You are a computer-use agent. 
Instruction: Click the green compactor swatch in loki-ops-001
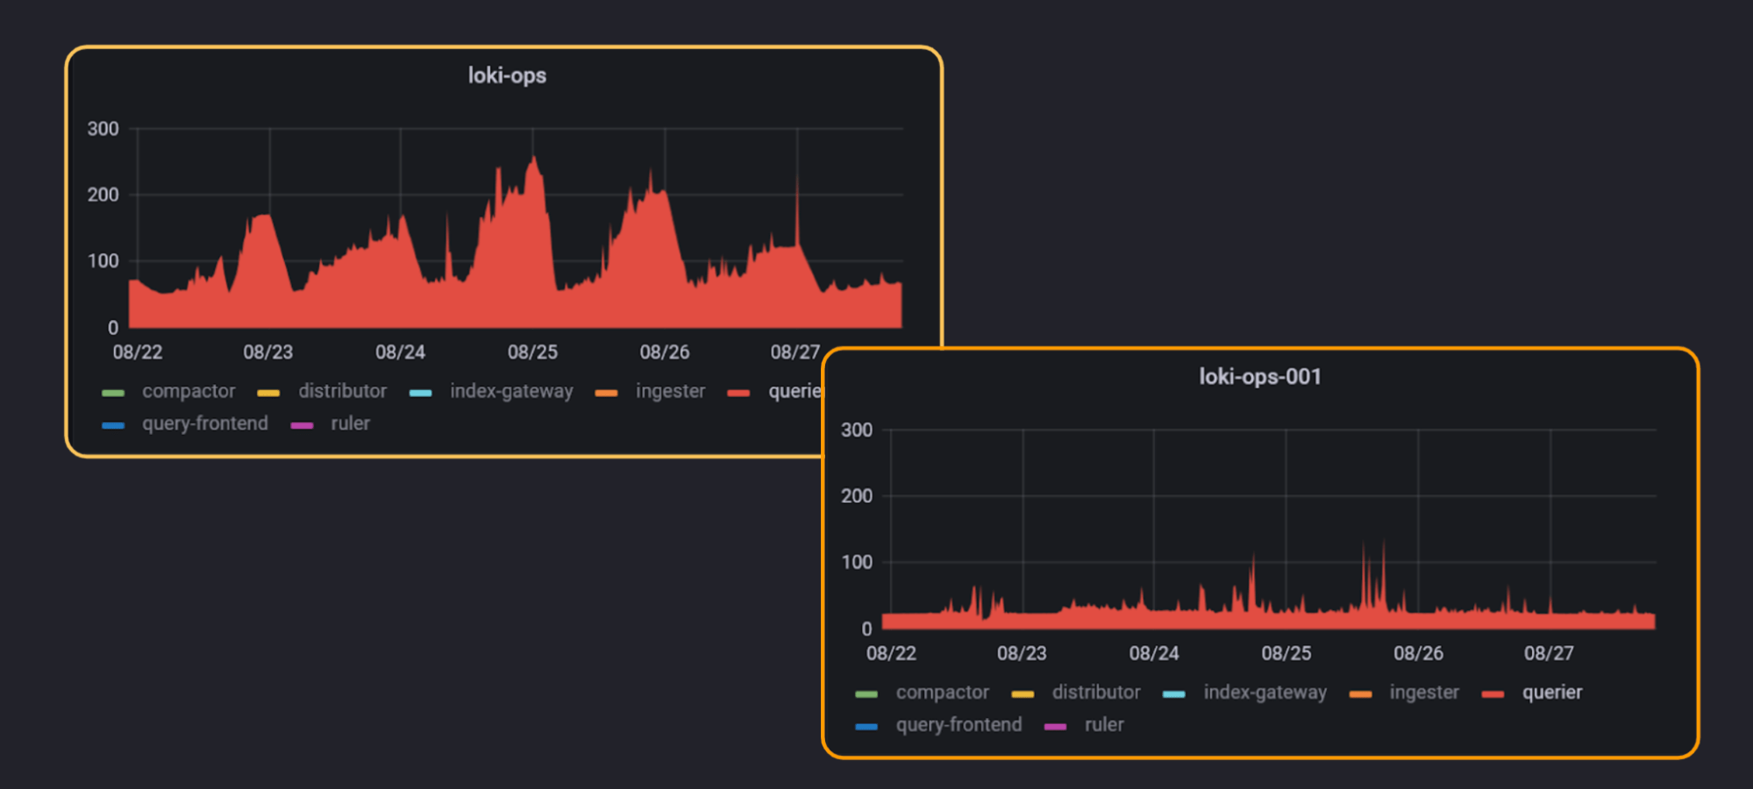[867, 693]
